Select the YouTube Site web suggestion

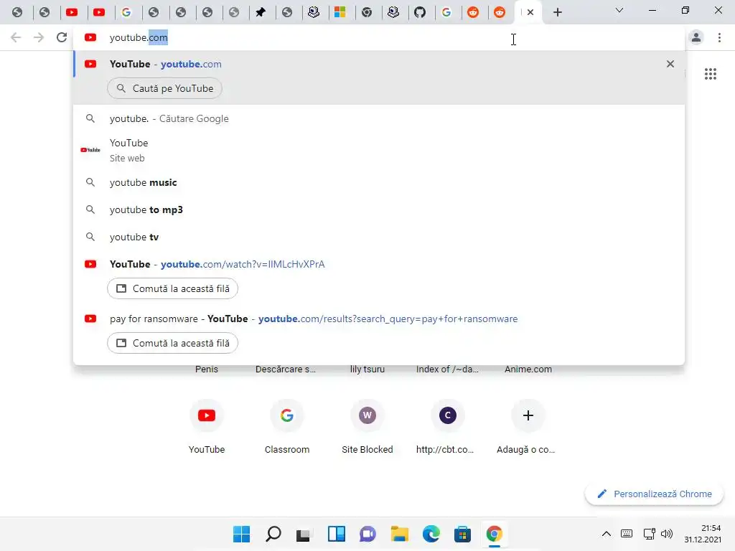click(x=379, y=150)
